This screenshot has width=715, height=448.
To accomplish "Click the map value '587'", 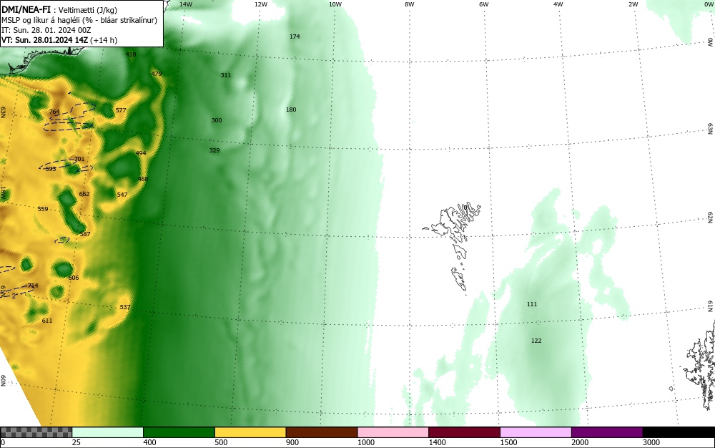I will tap(85, 235).
